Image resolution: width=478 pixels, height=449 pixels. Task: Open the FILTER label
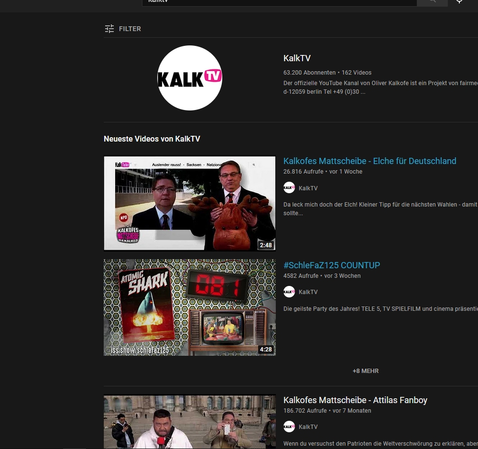(130, 29)
